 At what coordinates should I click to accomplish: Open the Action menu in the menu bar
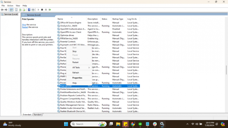10,6
